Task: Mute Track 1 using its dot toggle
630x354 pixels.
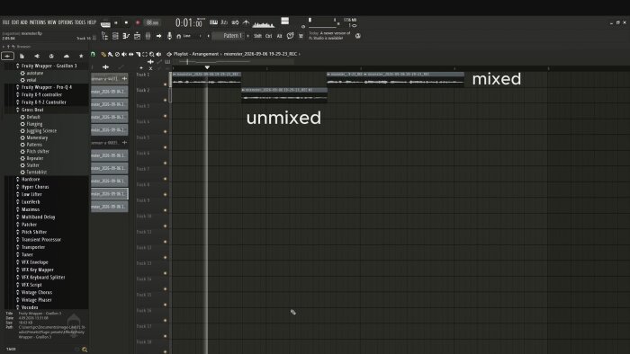Action: click(165, 84)
